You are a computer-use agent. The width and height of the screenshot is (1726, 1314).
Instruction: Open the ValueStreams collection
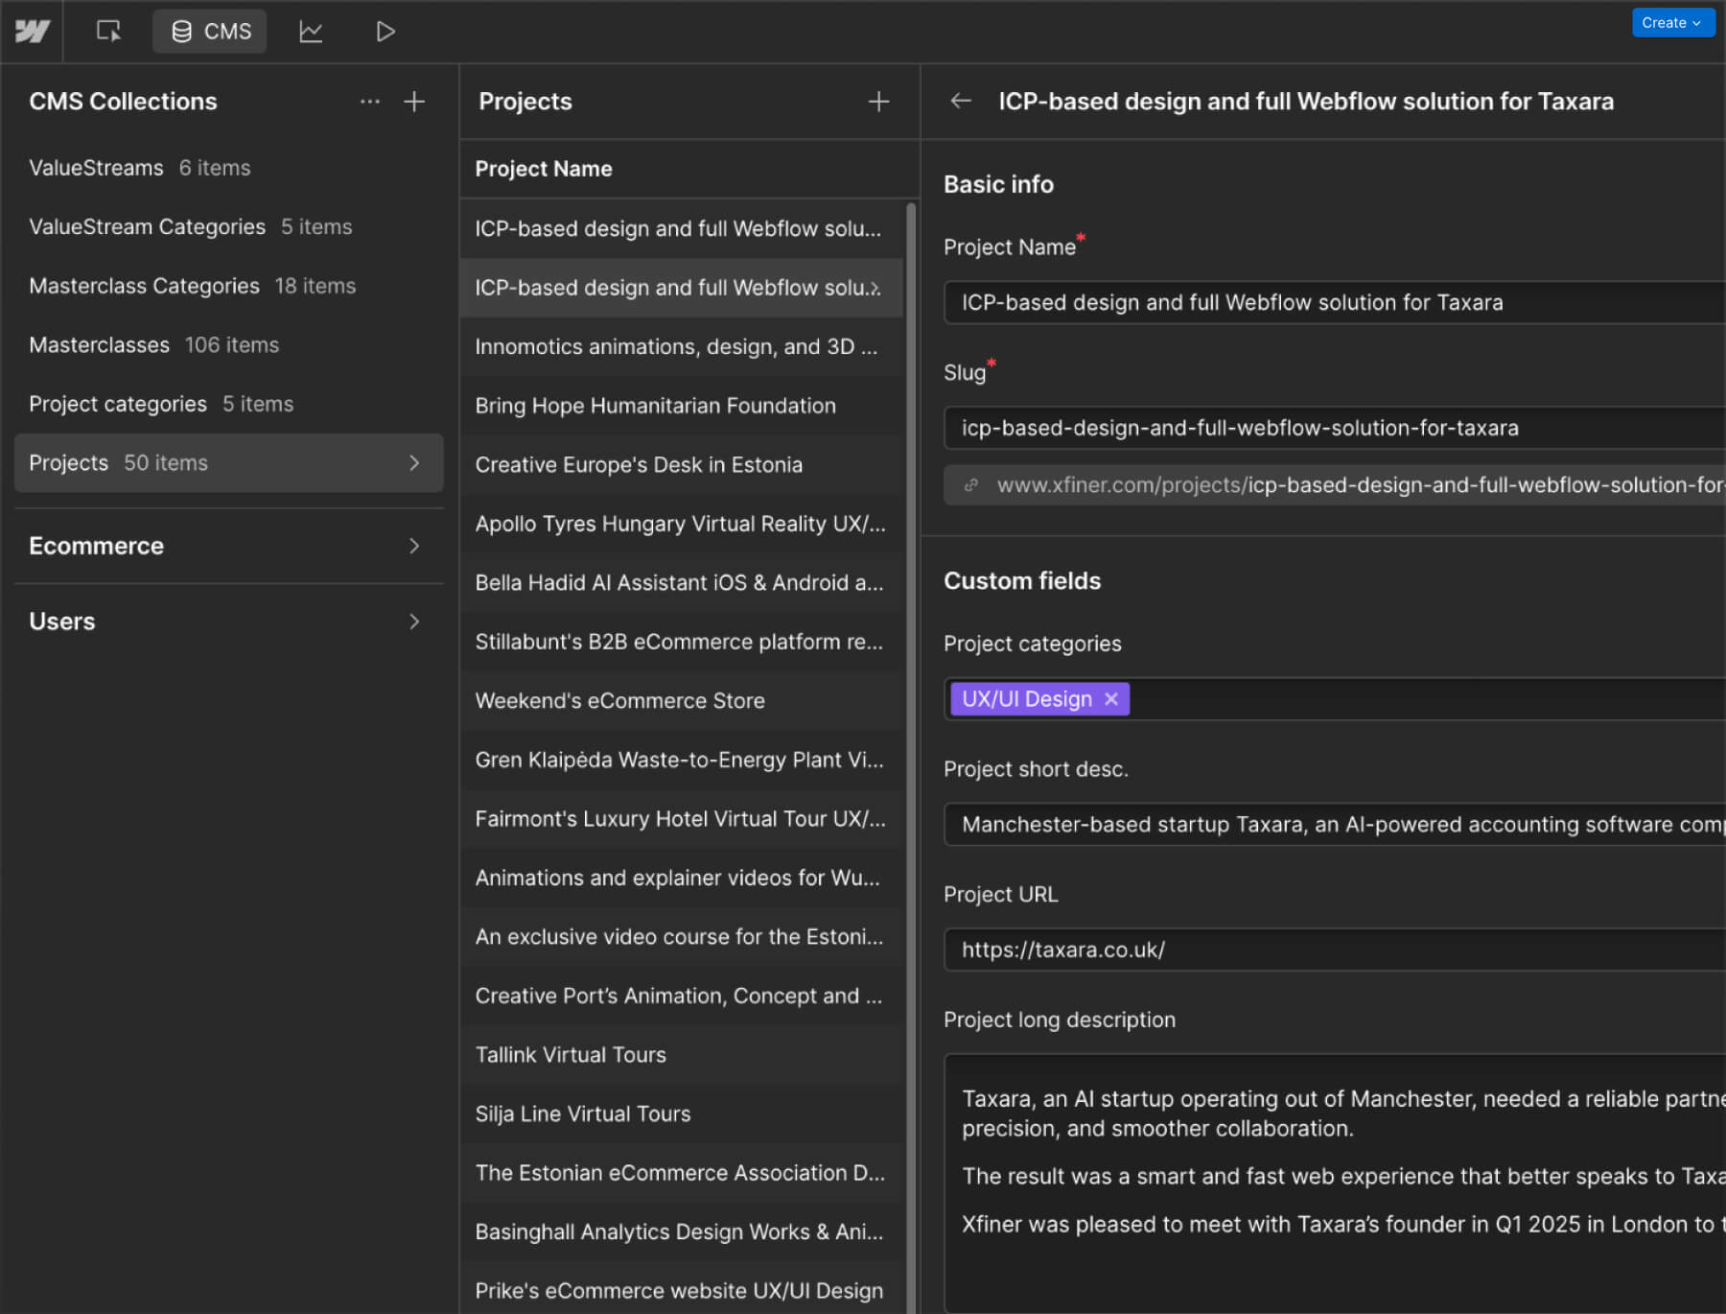point(228,168)
